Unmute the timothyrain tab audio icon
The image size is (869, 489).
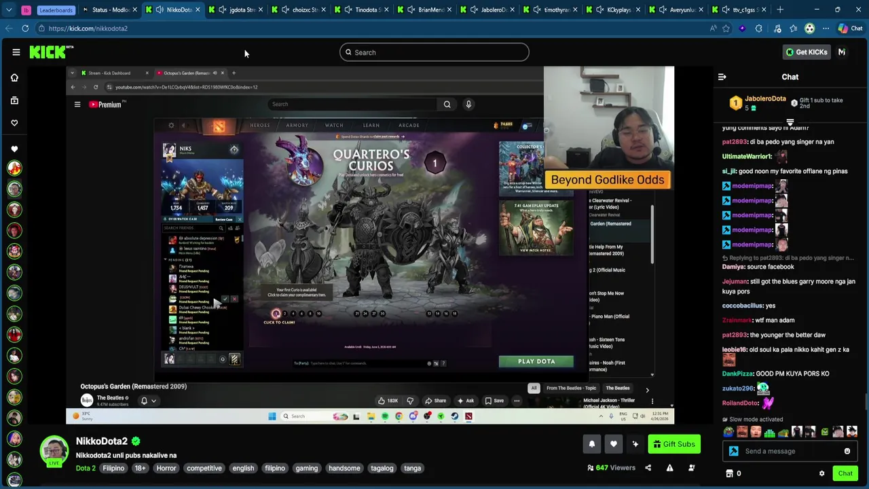pyautogui.click(x=537, y=10)
